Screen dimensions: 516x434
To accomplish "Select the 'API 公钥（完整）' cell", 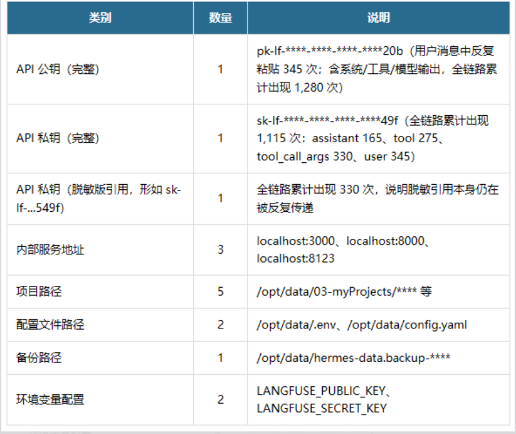I will click(x=100, y=69).
